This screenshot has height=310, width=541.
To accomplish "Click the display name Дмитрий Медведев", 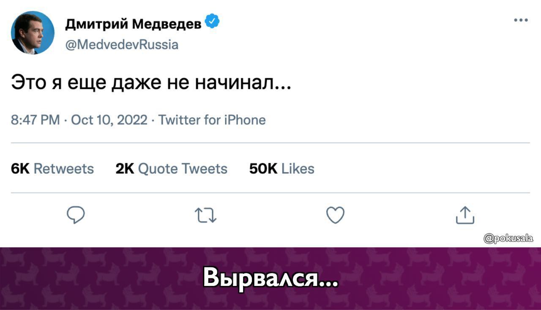I will pos(133,25).
